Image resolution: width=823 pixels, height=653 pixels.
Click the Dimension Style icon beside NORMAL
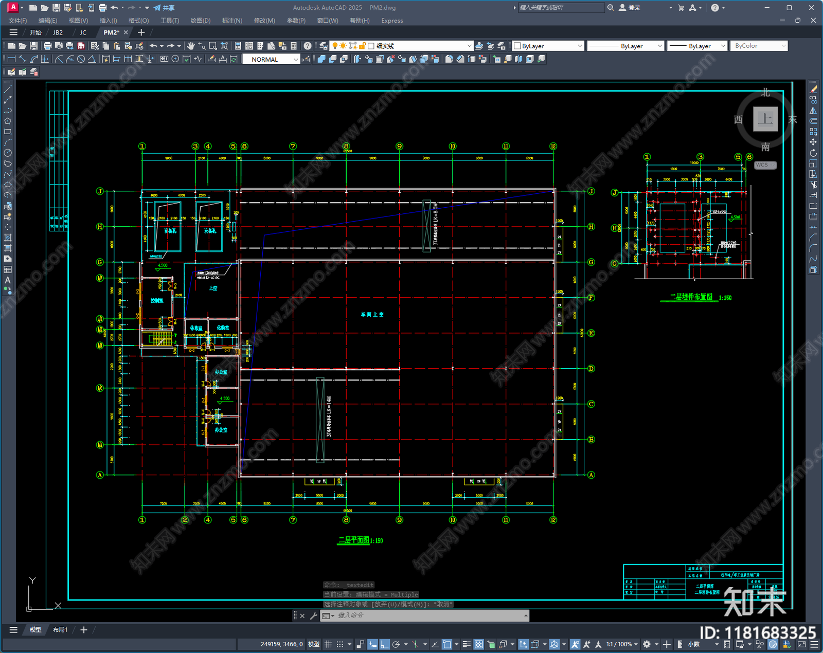[x=306, y=59]
